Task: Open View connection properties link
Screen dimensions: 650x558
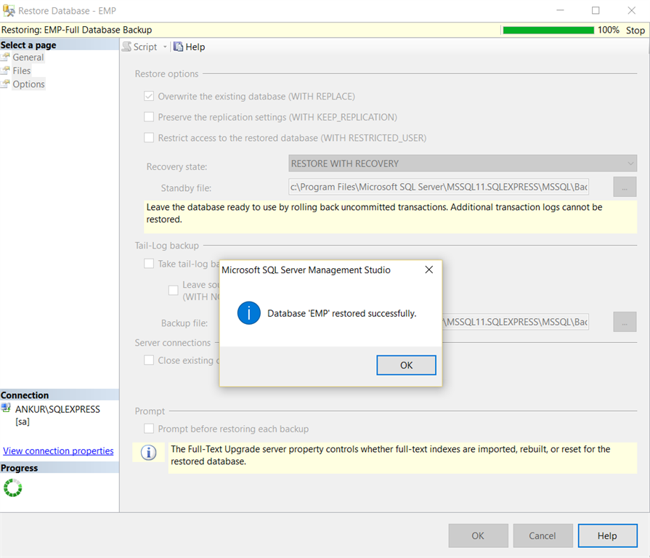Action: 58,450
